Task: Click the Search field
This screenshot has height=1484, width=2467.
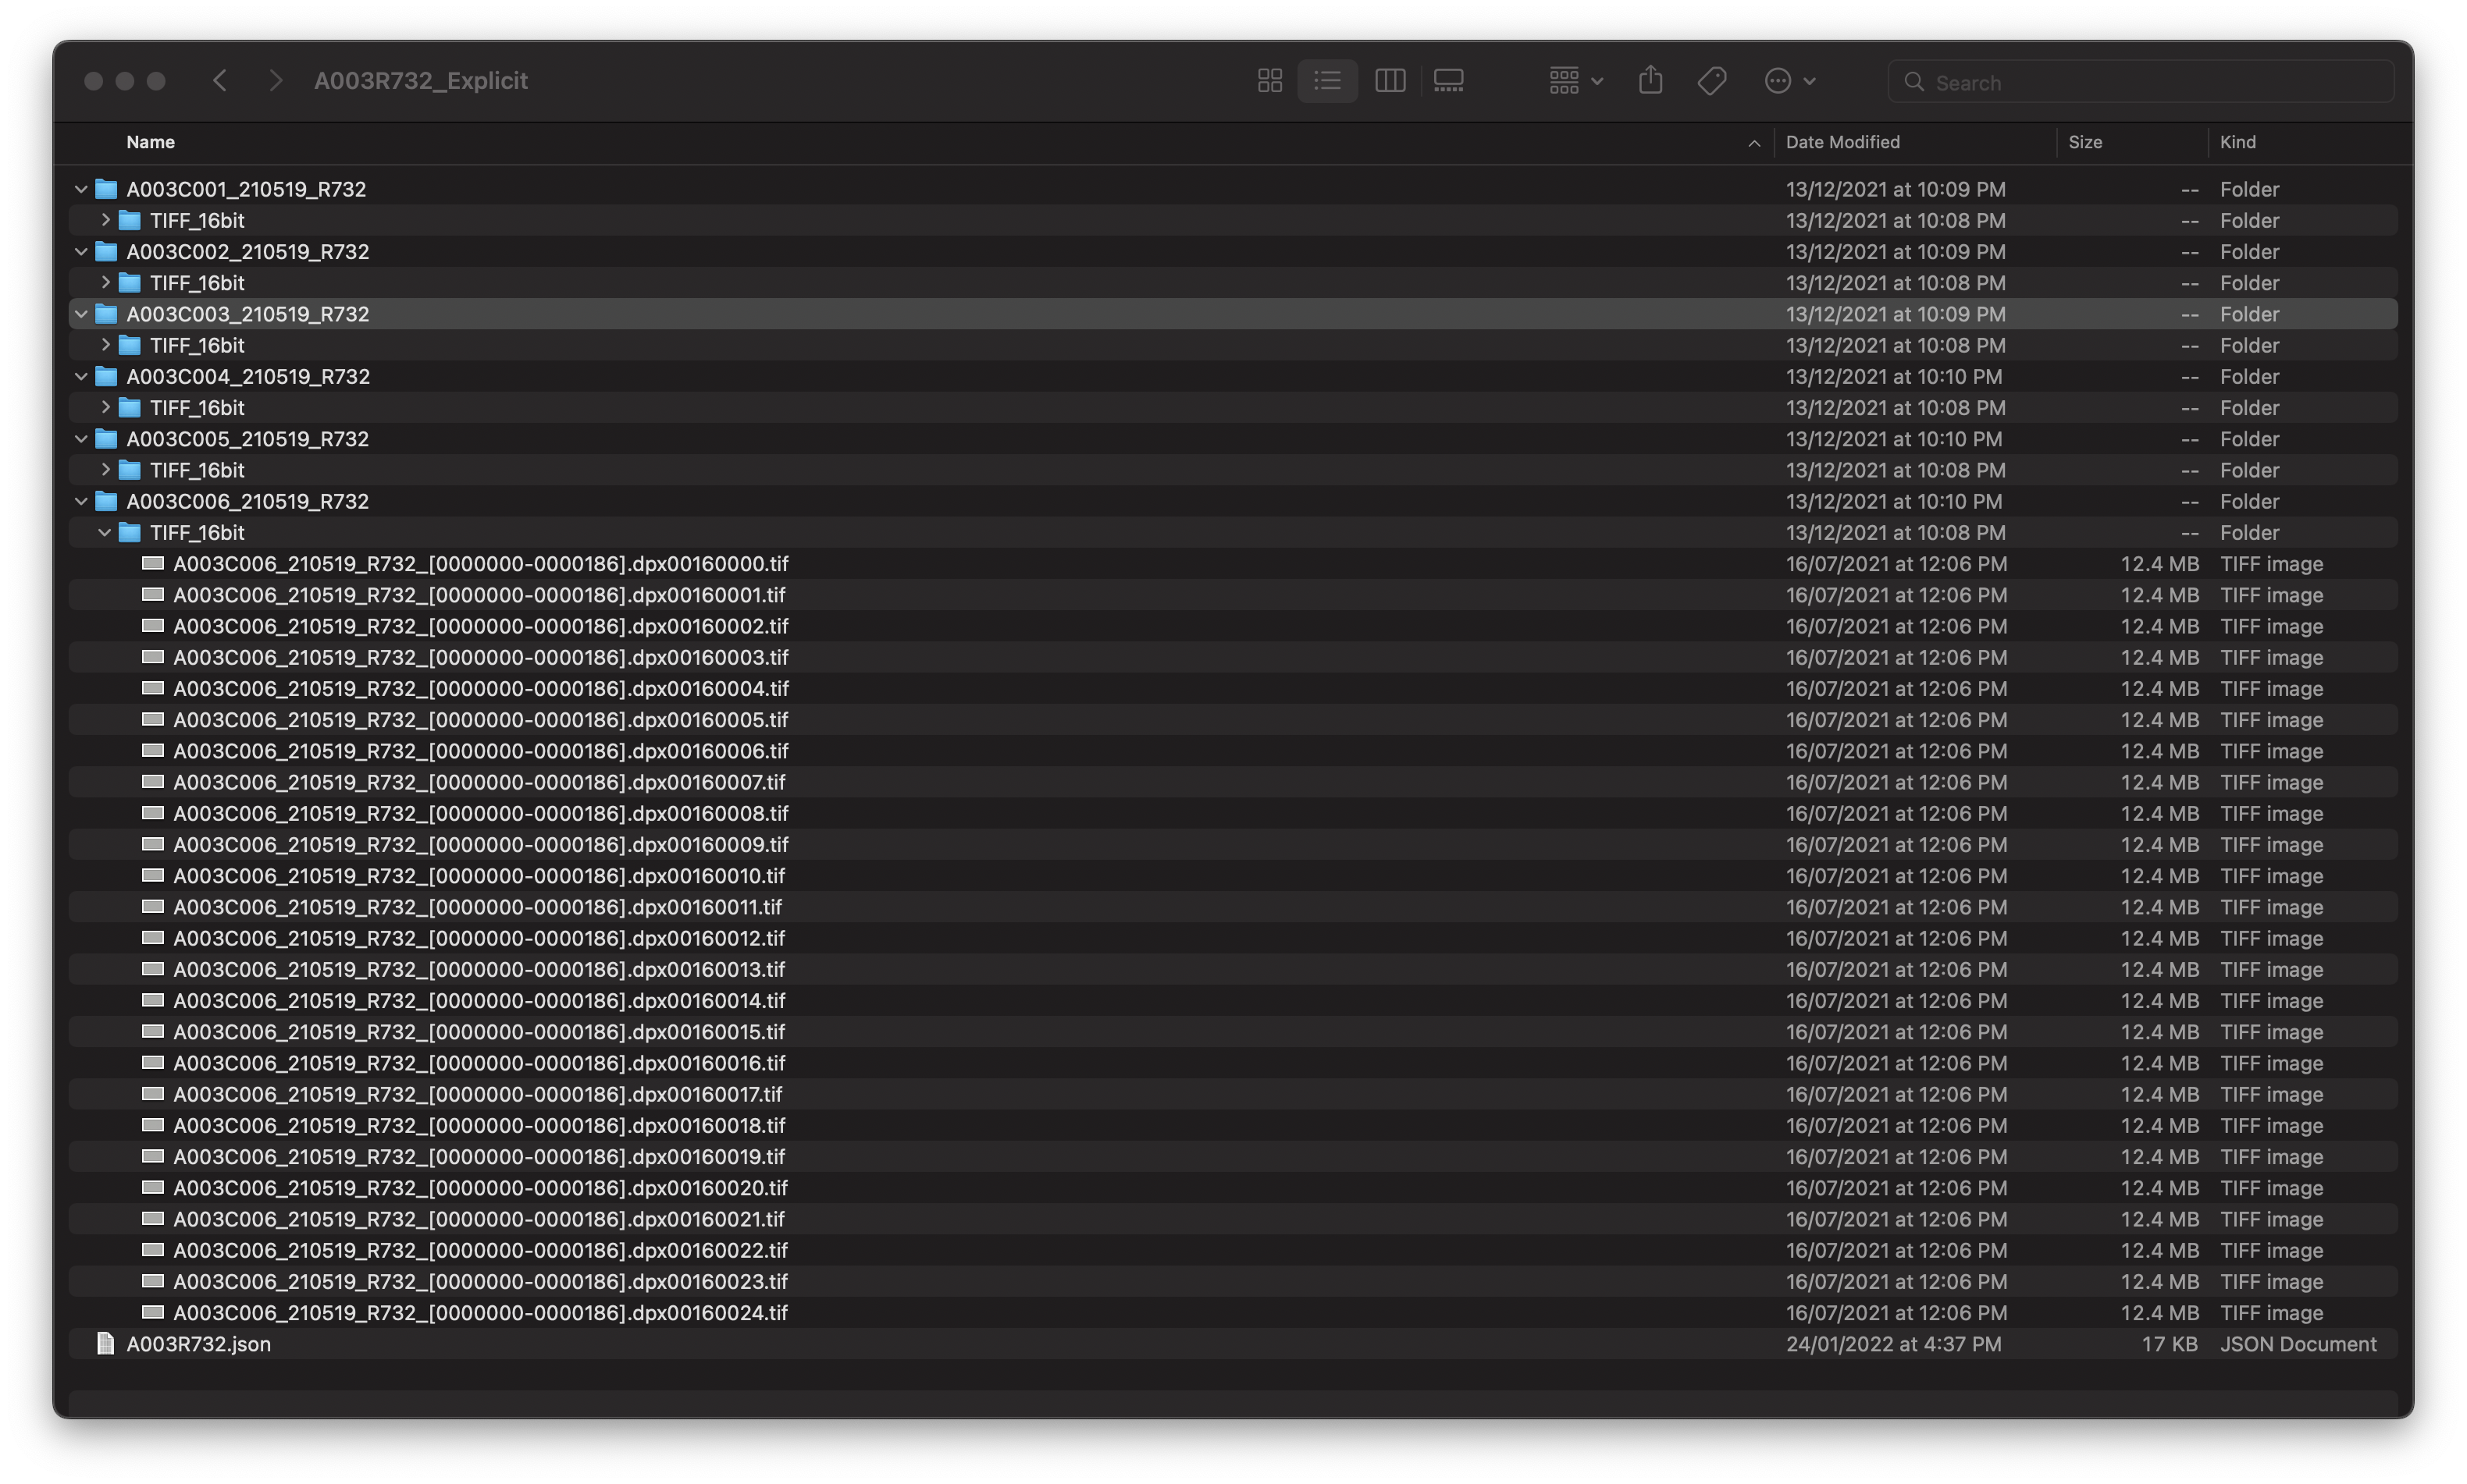Action: point(2151,82)
